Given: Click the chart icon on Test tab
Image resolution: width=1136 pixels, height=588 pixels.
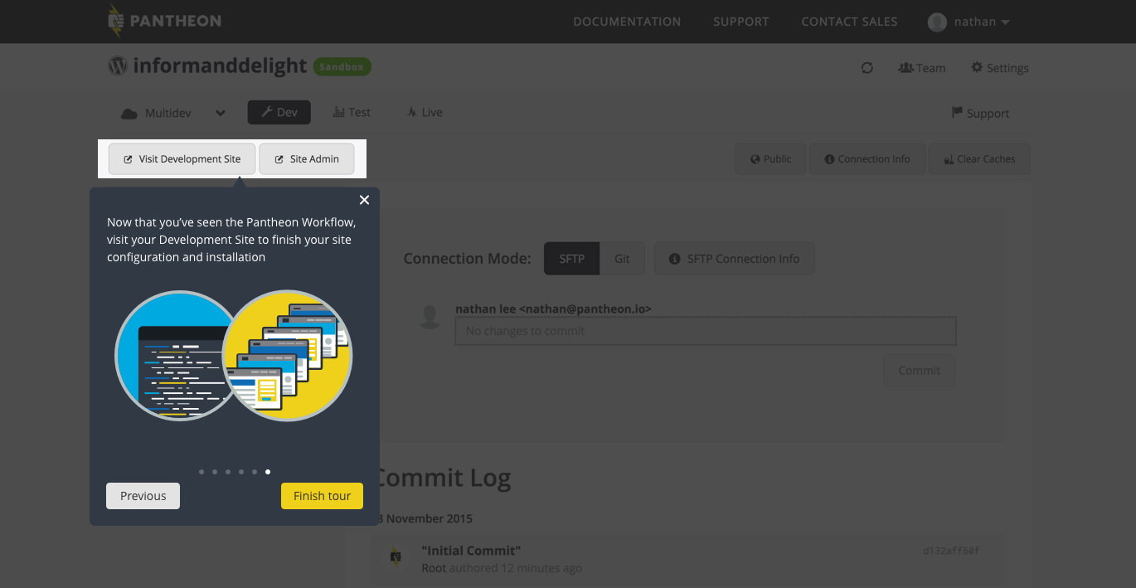Looking at the screenshot, I should click(x=339, y=112).
